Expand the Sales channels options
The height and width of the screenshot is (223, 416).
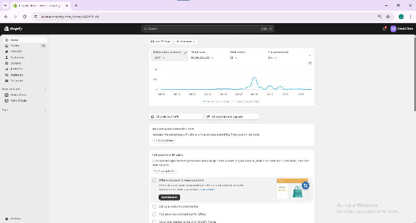point(45,89)
